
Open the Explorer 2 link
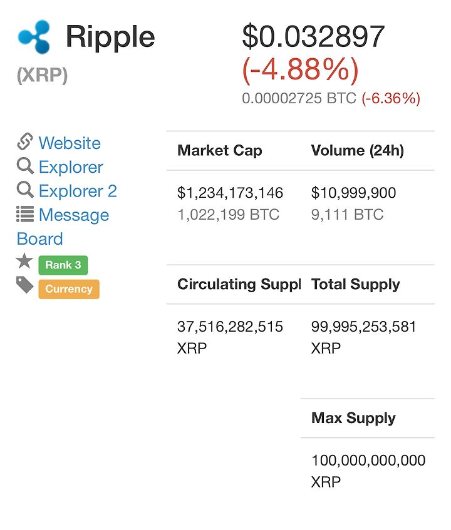pyautogui.click(x=78, y=191)
